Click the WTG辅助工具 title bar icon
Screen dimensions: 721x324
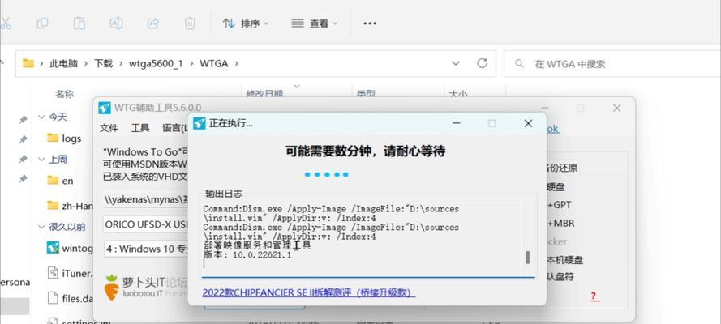tap(105, 108)
